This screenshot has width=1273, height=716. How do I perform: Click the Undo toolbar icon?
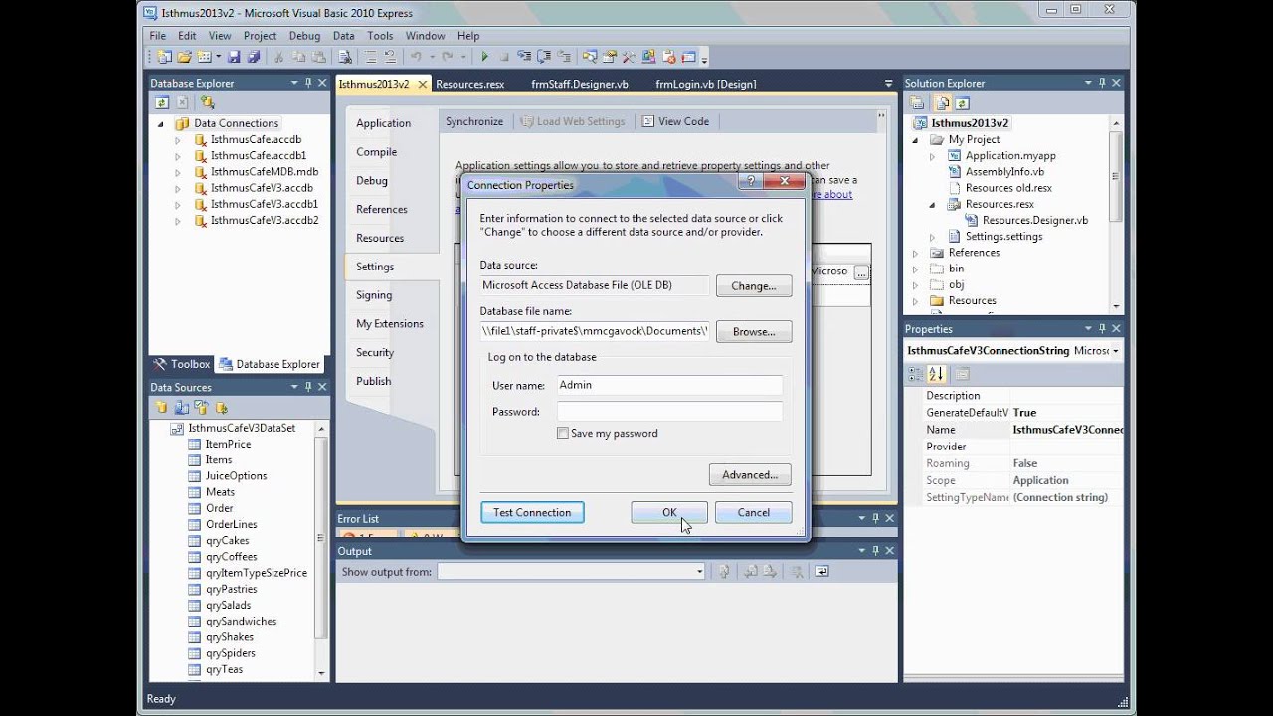pyautogui.click(x=416, y=58)
